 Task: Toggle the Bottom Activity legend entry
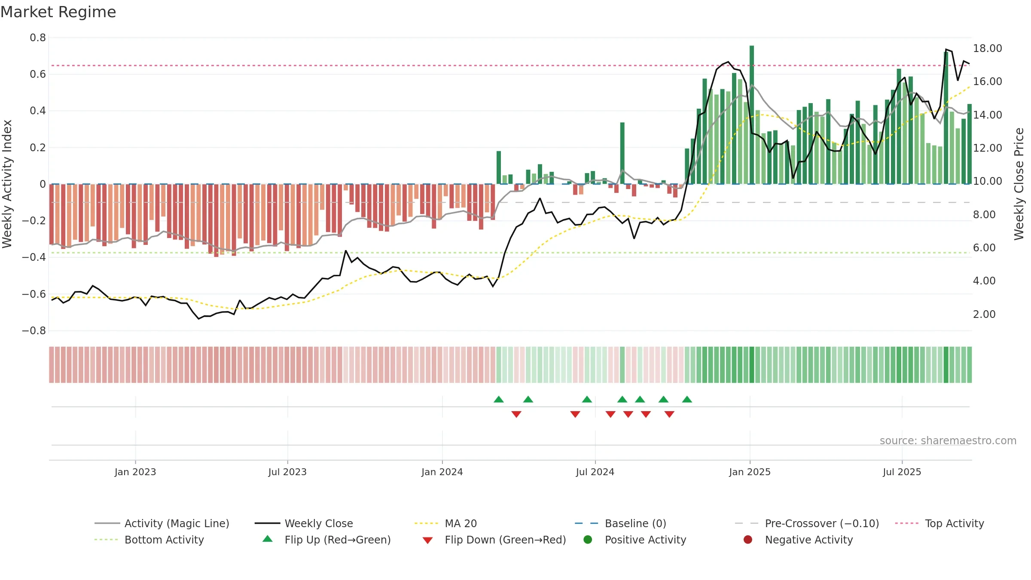tap(149, 540)
